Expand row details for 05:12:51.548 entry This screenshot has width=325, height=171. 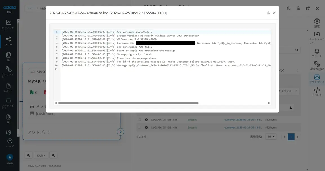point(146,120)
